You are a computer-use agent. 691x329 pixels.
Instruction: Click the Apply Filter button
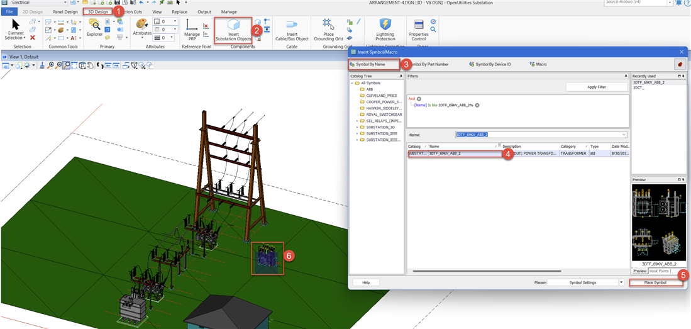(597, 87)
